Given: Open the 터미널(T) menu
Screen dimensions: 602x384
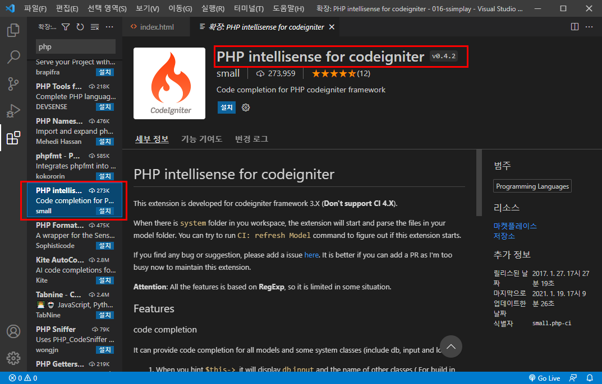Looking at the screenshot, I should [249, 8].
